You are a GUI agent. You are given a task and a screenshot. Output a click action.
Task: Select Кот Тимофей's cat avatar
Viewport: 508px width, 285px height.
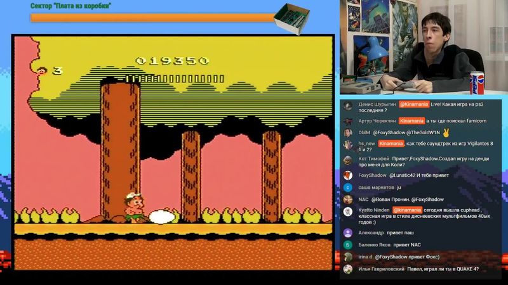[348, 160]
